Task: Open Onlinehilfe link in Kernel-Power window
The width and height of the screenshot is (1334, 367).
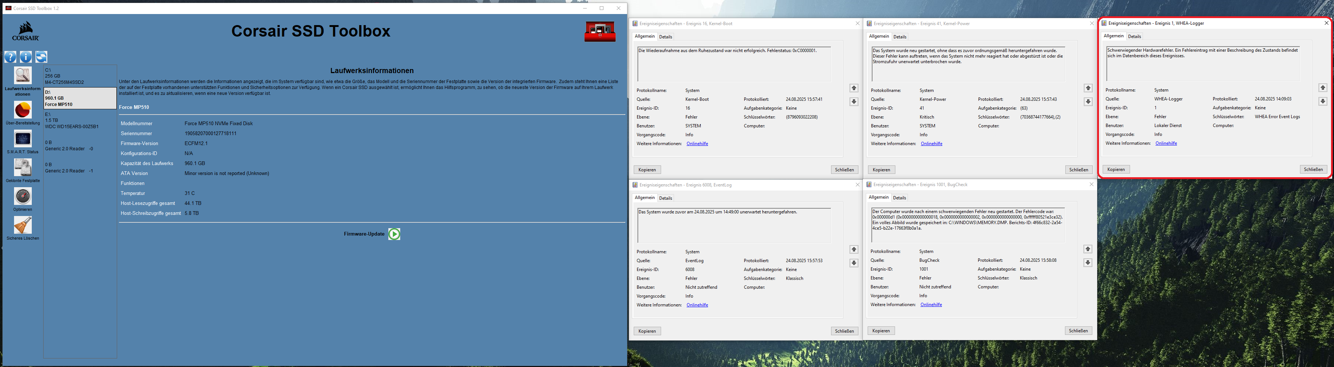Action: 931,143
